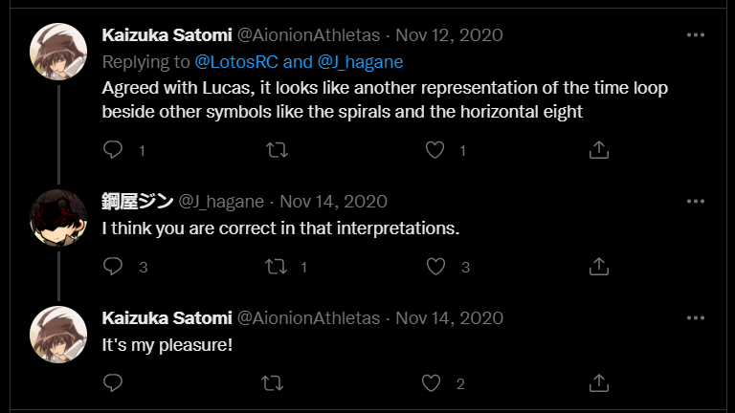Like the "It's my pleasure!" tweet
Viewport: 735px width, 413px height.
432,383
